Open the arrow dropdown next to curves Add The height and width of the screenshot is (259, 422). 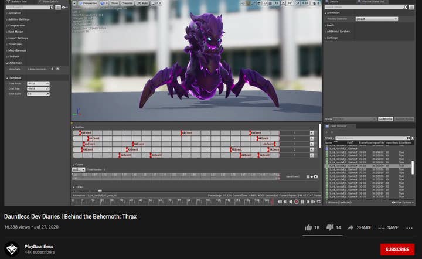(x=83, y=169)
